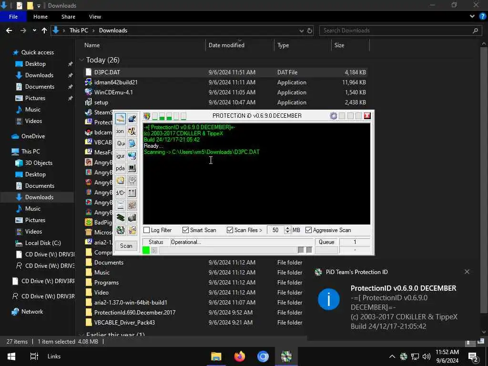
Task: Click the shield icon in Protection ID title bar
Action: [x=147, y=116]
